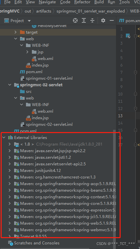140x249 pixels.
Task: Select Maven spring-web:5.1.9 library row
Action: [x=58, y=223]
